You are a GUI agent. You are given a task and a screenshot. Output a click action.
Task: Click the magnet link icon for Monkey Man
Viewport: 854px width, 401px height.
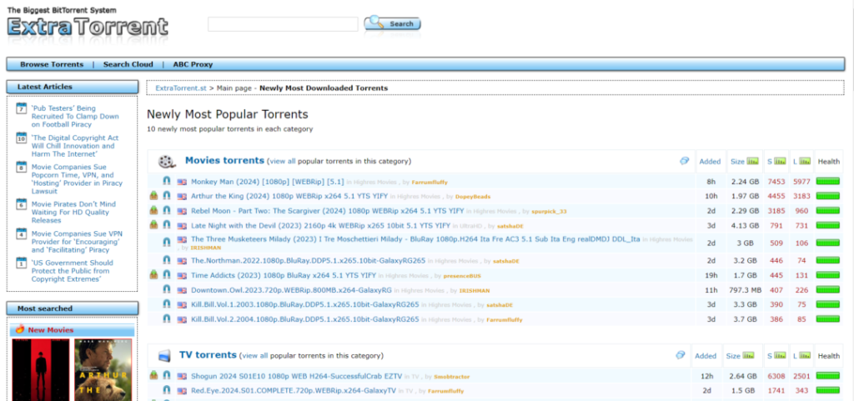pos(167,181)
